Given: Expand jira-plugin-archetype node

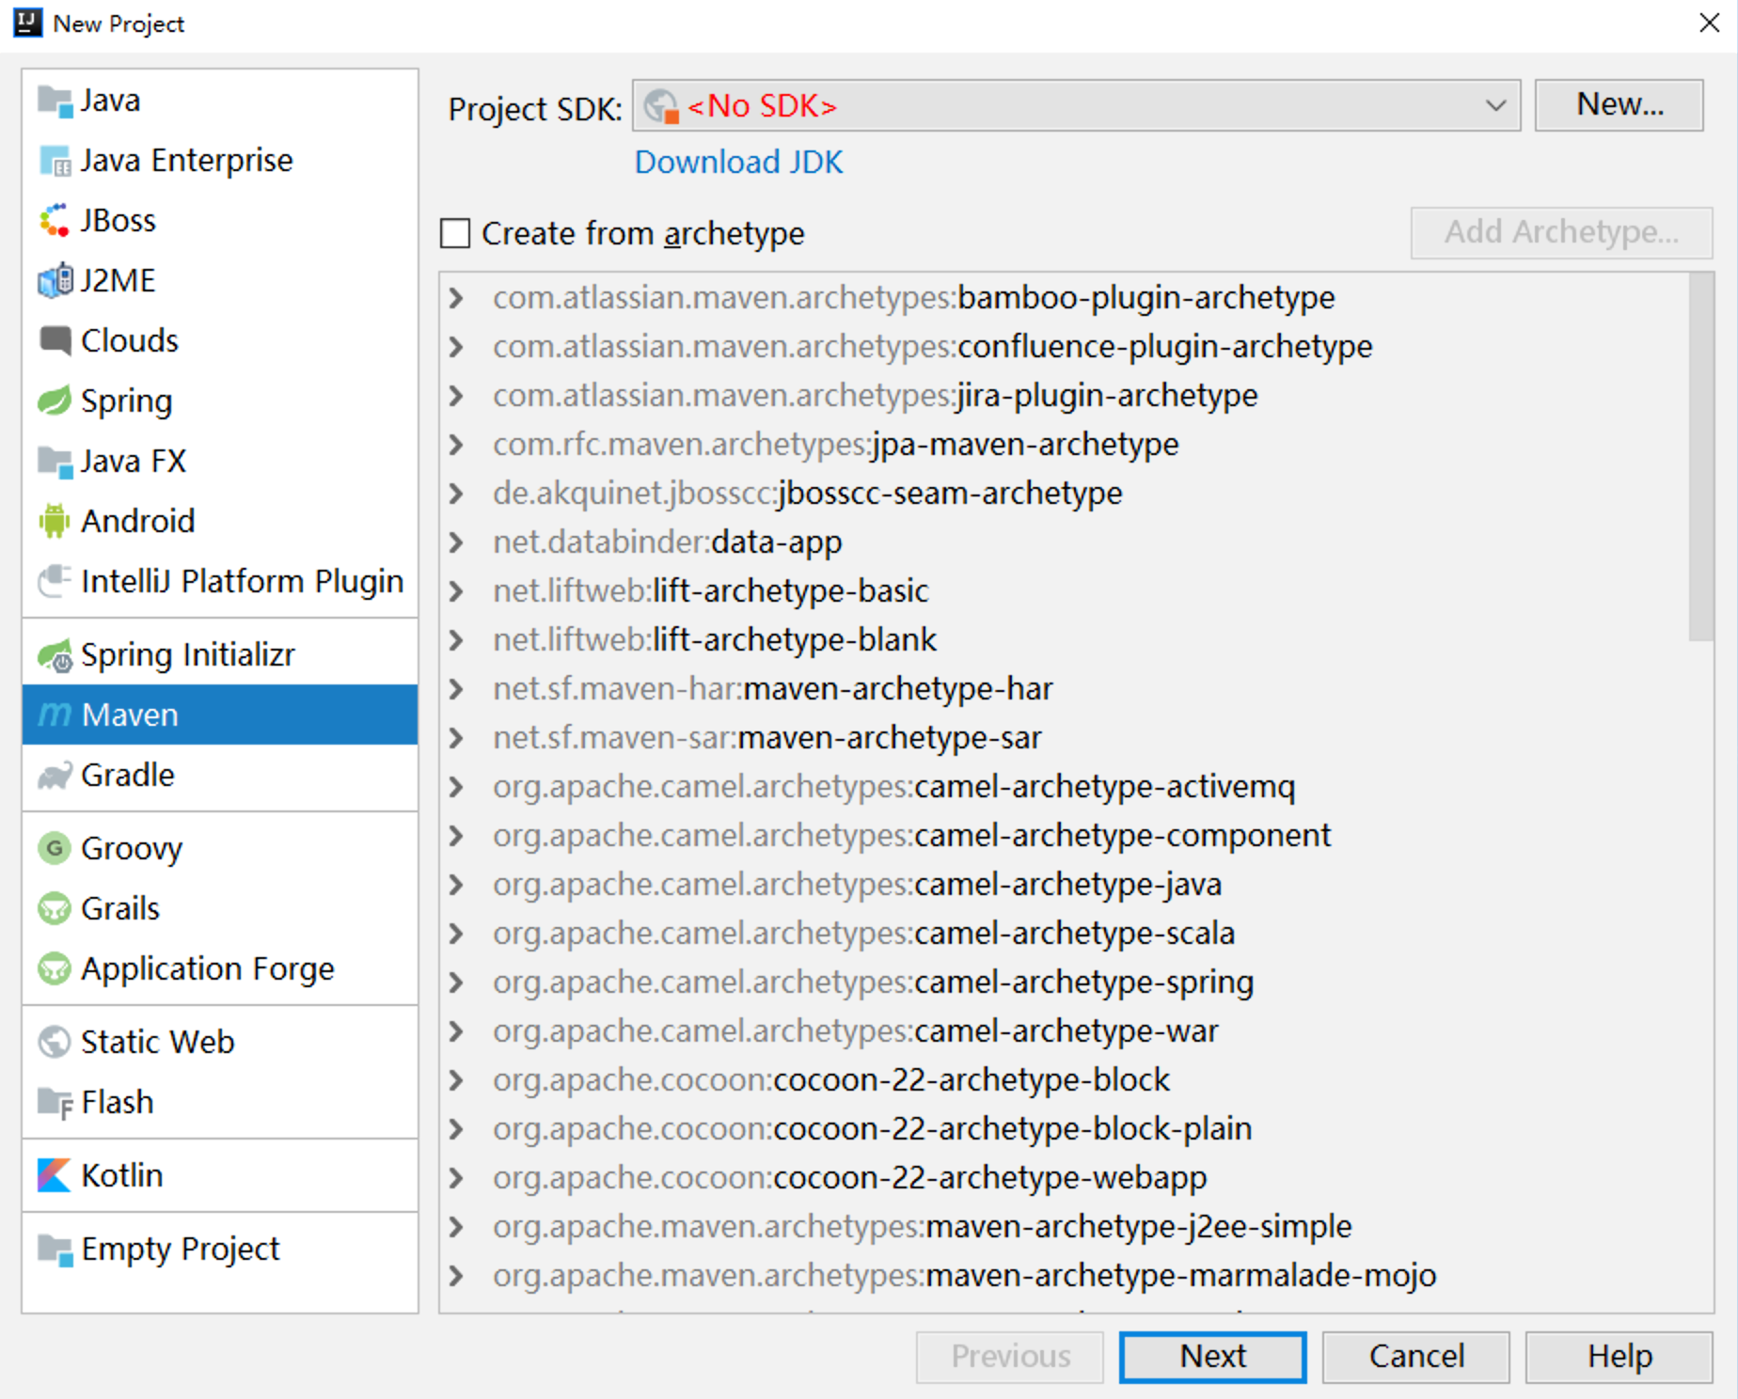Looking at the screenshot, I should (x=457, y=396).
